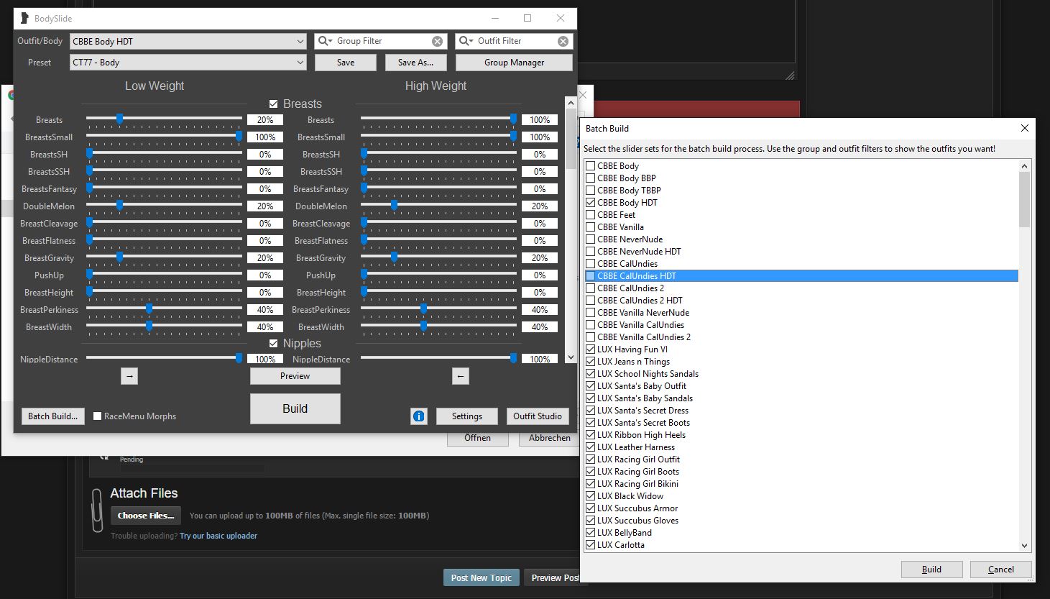
Task: Click the left-arrow copy high to low button
Action: click(x=461, y=375)
